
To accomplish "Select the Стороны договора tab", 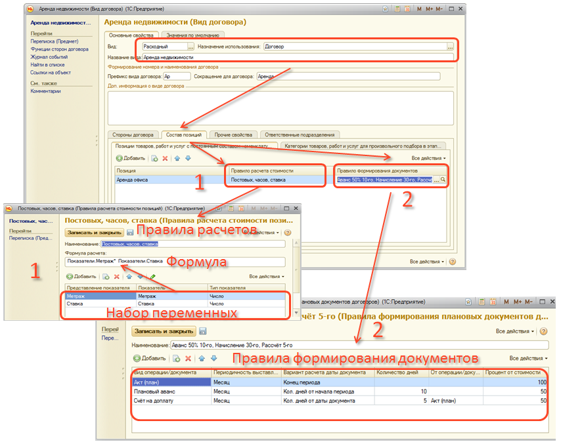I will point(133,134).
